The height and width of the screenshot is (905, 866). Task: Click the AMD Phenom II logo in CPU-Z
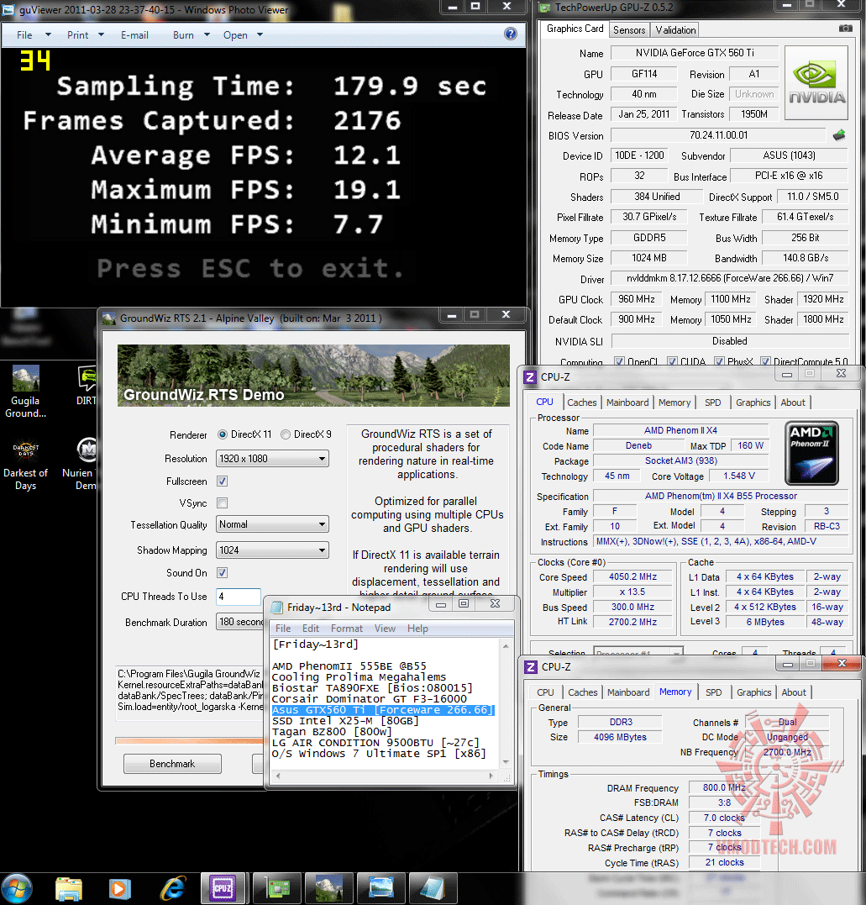[811, 453]
